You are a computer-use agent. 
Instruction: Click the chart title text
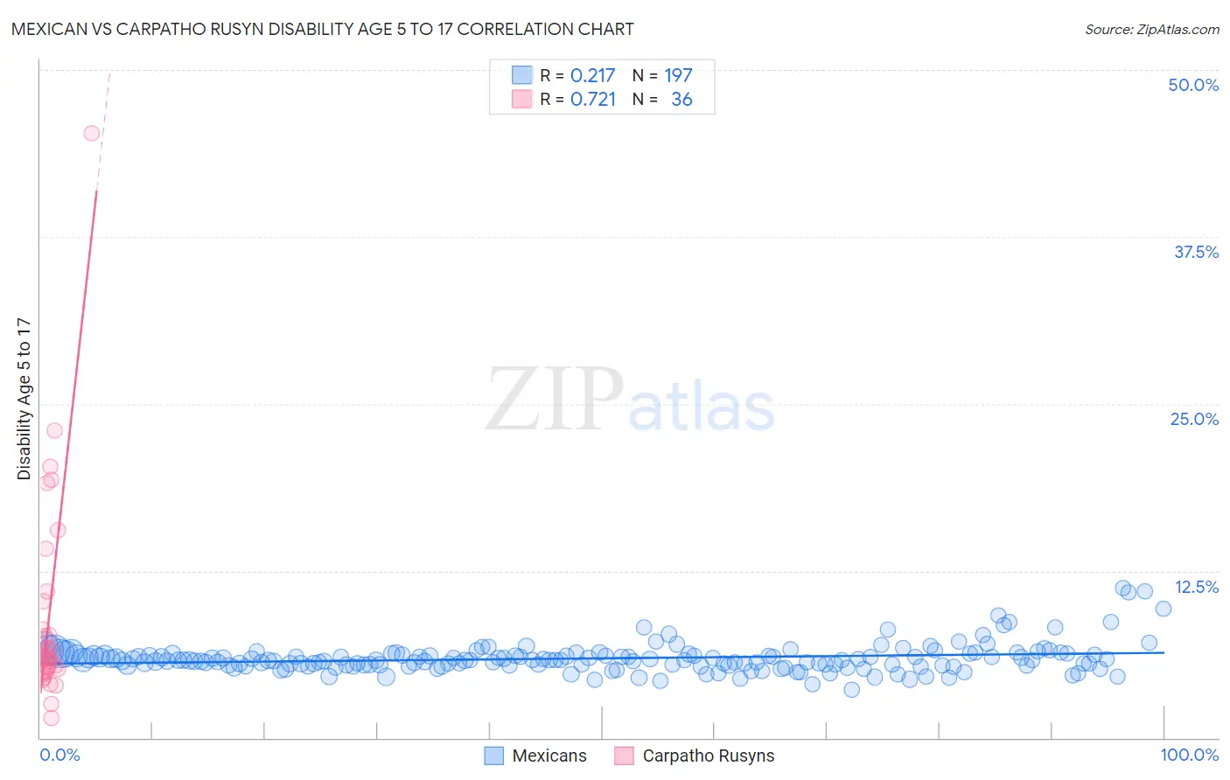pos(323,29)
